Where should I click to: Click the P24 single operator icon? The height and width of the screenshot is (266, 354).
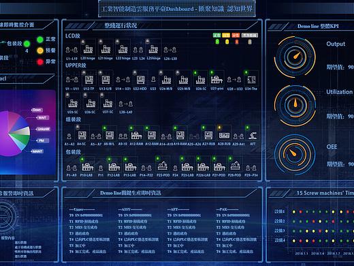coord(175,168)
